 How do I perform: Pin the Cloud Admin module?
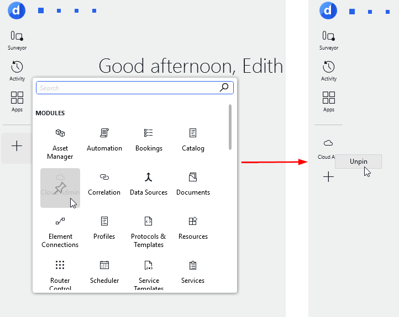pyautogui.click(x=60, y=187)
